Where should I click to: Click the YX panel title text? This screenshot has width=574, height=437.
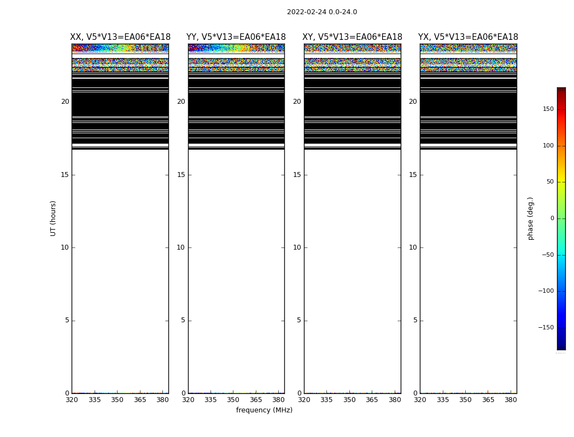pyautogui.click(x=468, y=37)
